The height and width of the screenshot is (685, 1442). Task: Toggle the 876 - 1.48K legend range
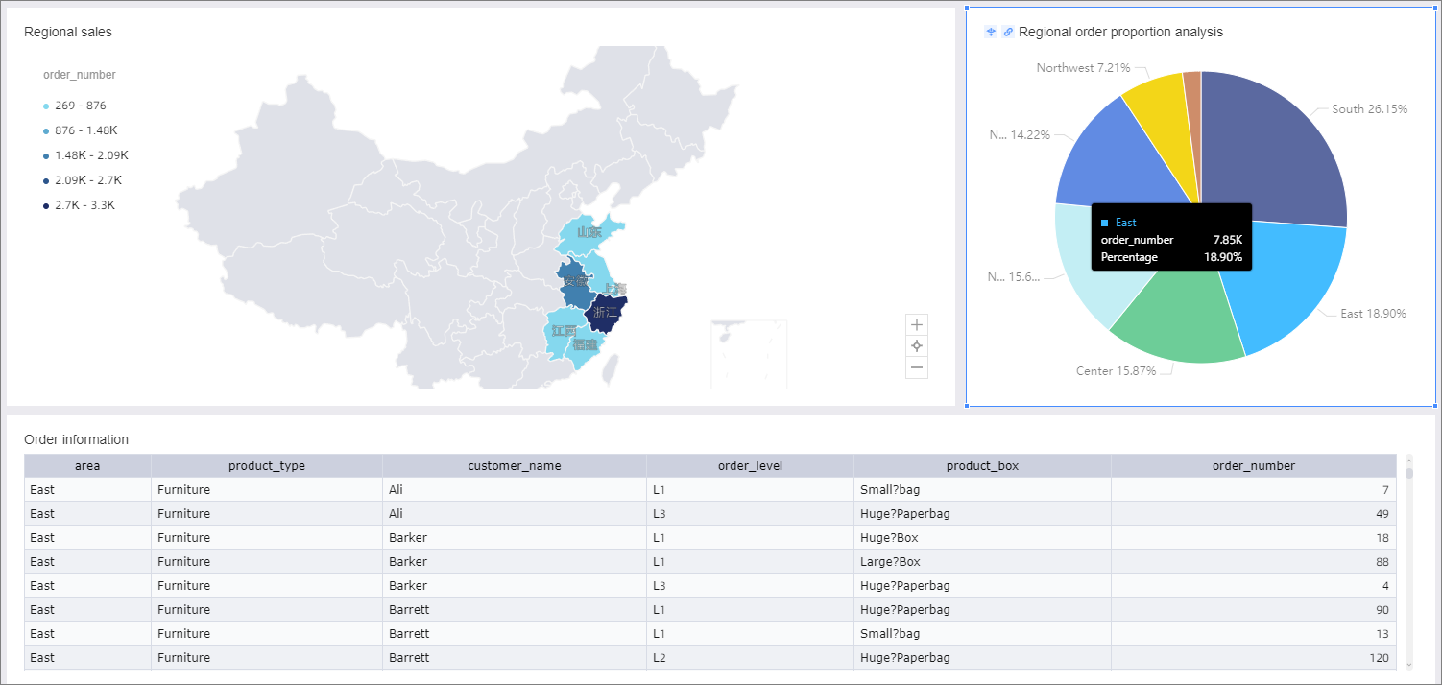coord(81,130)
